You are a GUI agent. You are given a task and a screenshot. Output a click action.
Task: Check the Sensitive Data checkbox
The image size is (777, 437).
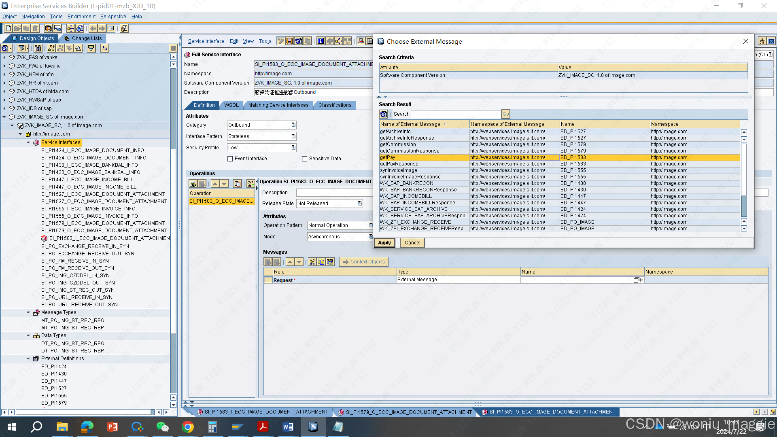(305, 159)
